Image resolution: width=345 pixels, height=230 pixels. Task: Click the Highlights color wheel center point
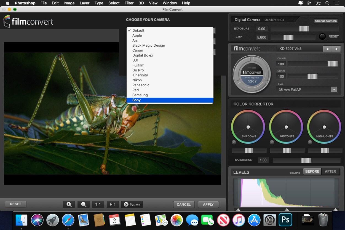click(x=324, y=127)
